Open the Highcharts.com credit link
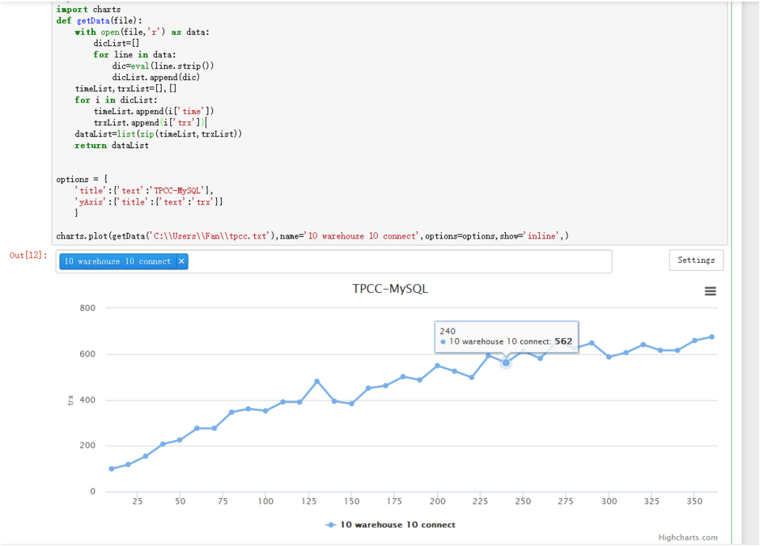 (x=688, y=537)
